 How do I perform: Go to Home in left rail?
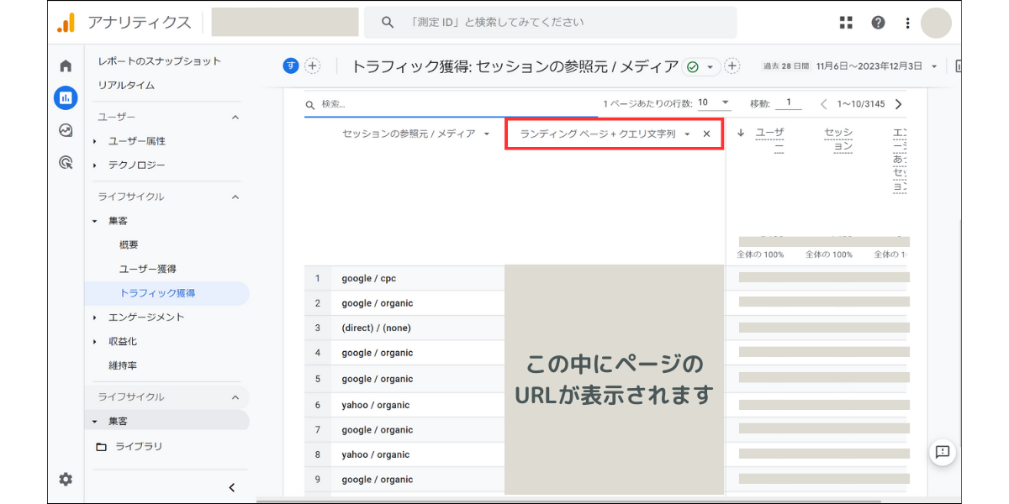coord(66,66)
